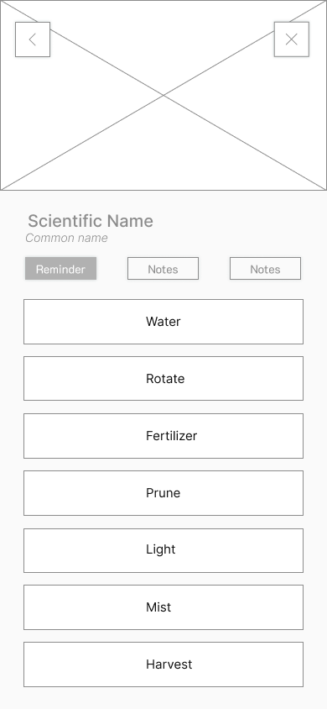This screenshot has width=327, height=709.
Task: Open the Harvest reminder option
Action: (x=163, y=664)
